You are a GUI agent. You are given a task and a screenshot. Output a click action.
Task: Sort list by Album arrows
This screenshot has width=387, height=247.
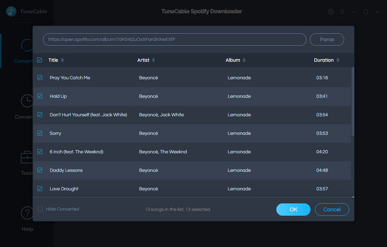pos(244,60)
